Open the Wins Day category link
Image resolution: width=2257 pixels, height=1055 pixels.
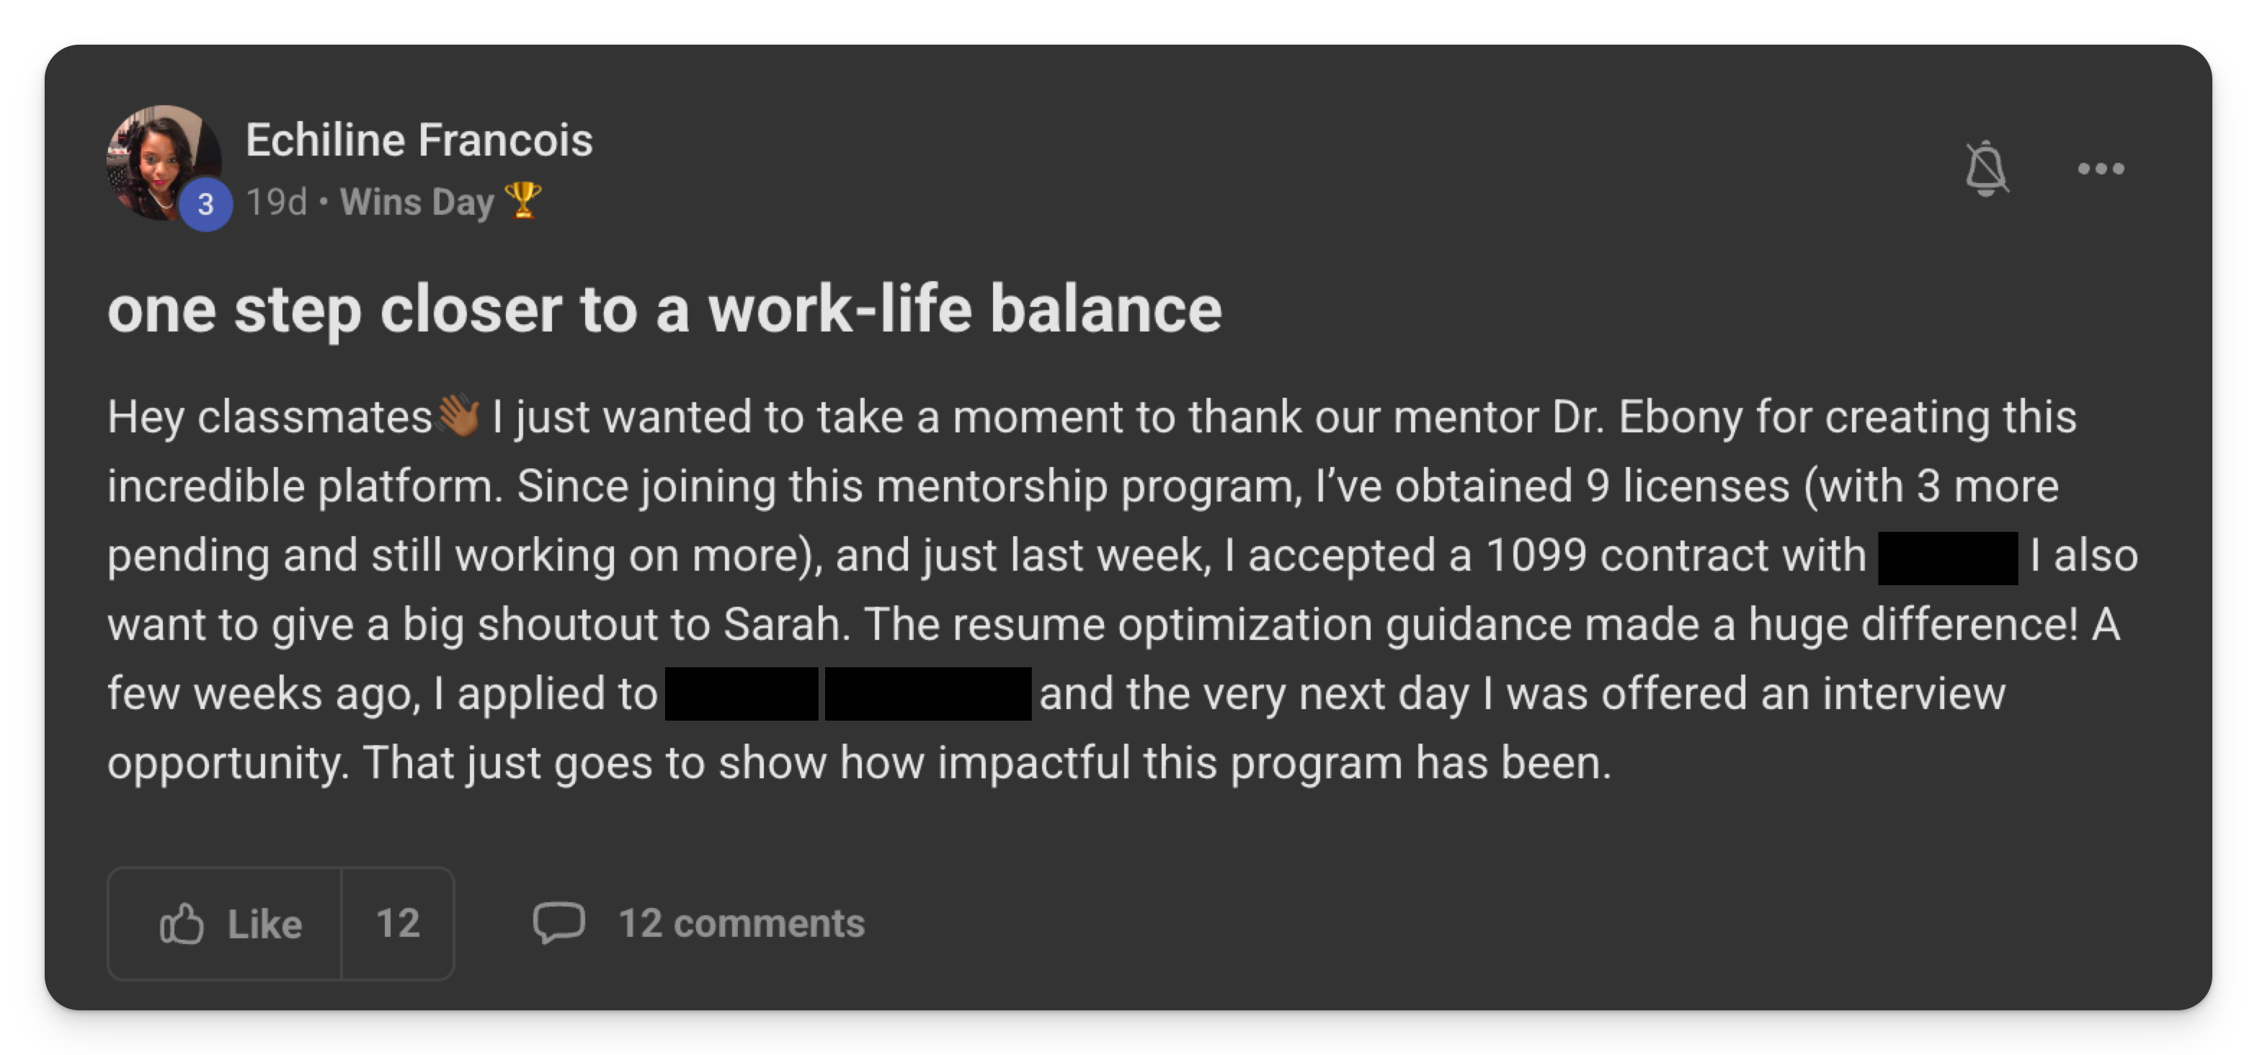coord(417,202)
